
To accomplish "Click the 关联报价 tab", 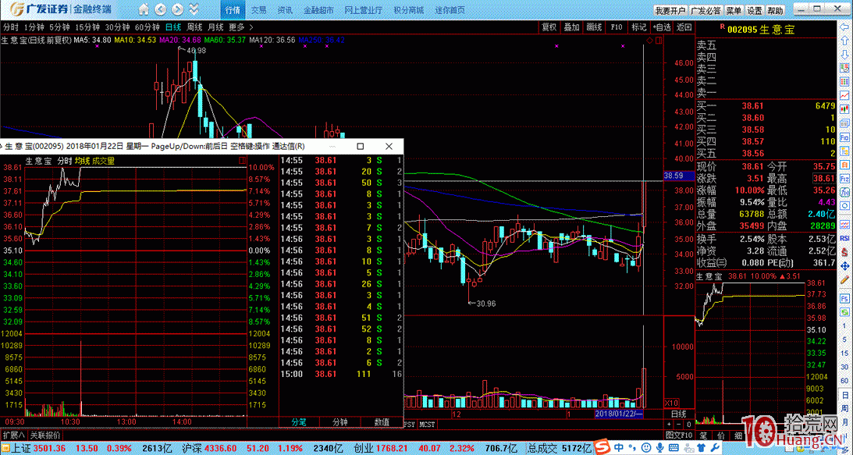I will click(x=45, y=435).
